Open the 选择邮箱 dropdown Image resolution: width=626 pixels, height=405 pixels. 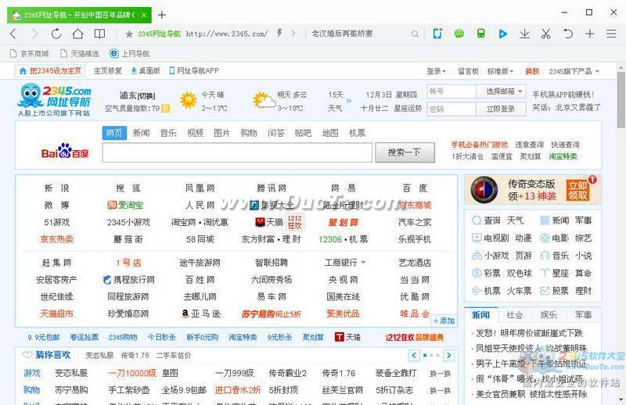501,91
